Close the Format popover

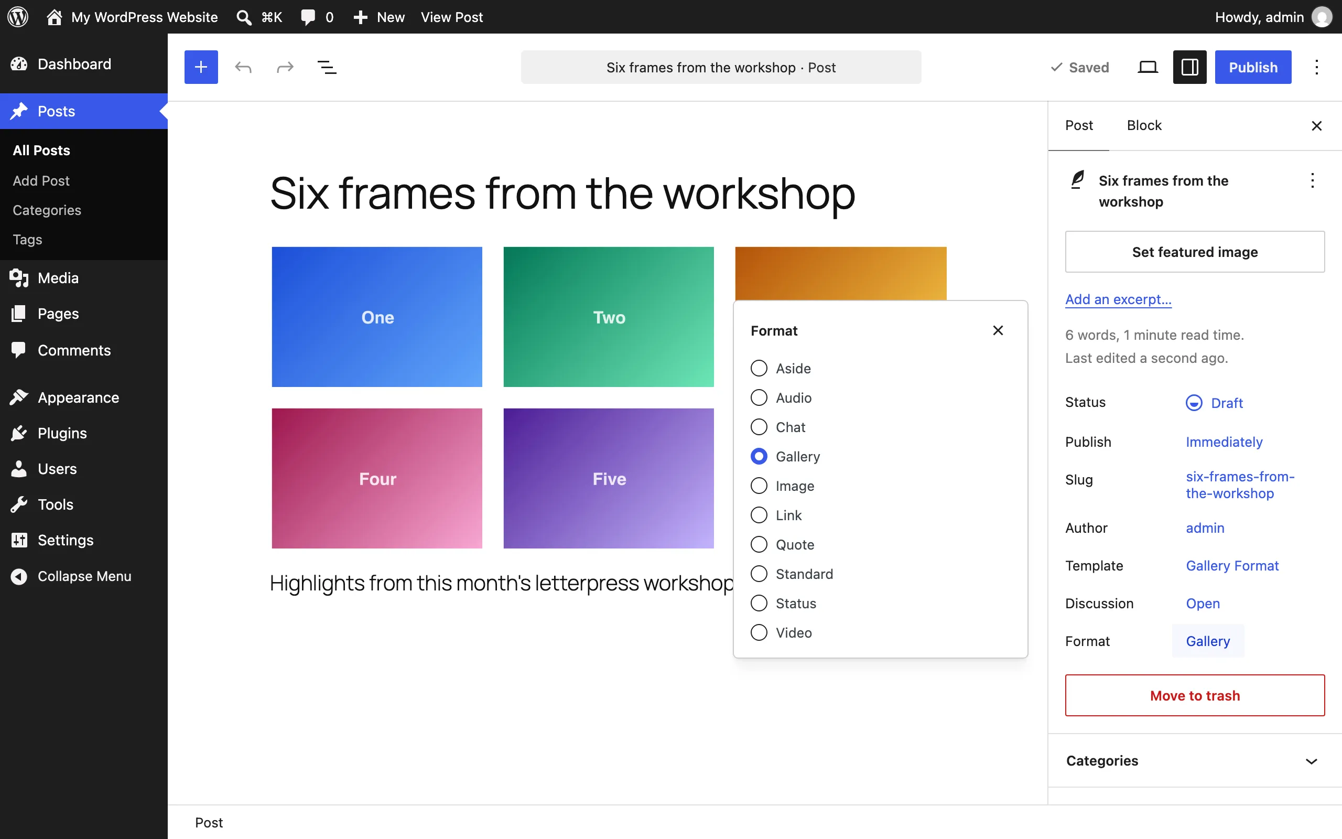(x=998, y=331)
